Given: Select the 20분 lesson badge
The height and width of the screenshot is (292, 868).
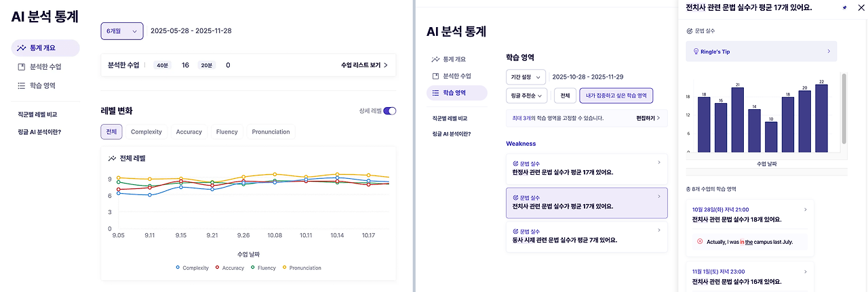Looking at the screenshot, I should (x=207, y=65).
